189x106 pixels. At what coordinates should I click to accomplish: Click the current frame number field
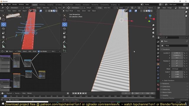[x=126, y=93]
